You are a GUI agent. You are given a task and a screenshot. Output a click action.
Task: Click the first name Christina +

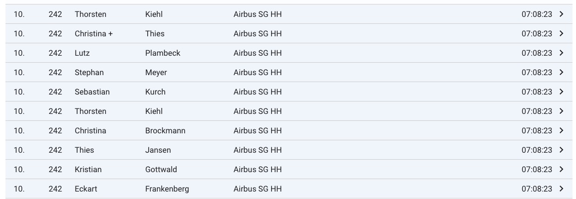click(94, 34)
